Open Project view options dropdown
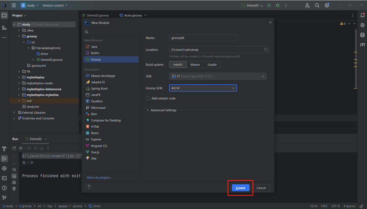Viewport: 367px width, 209px height. (19, 15)
